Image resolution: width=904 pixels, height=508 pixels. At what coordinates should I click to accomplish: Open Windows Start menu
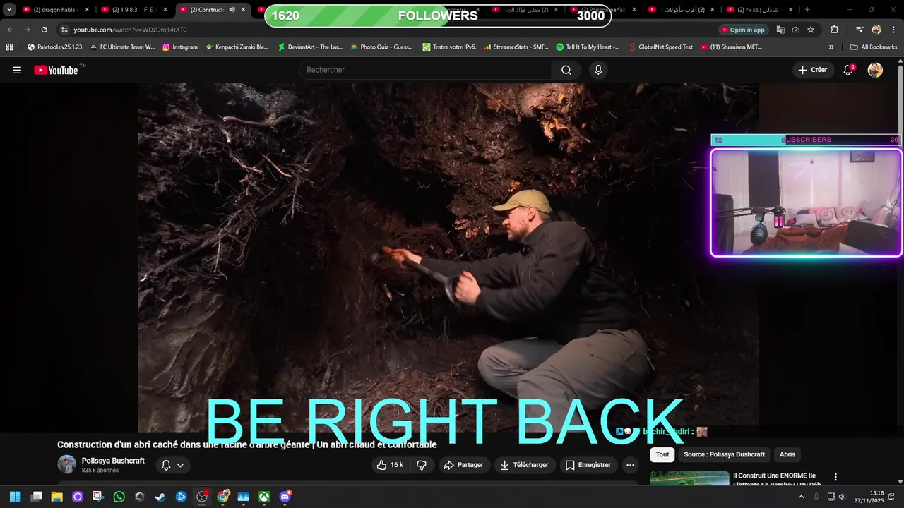pos(15,497)
